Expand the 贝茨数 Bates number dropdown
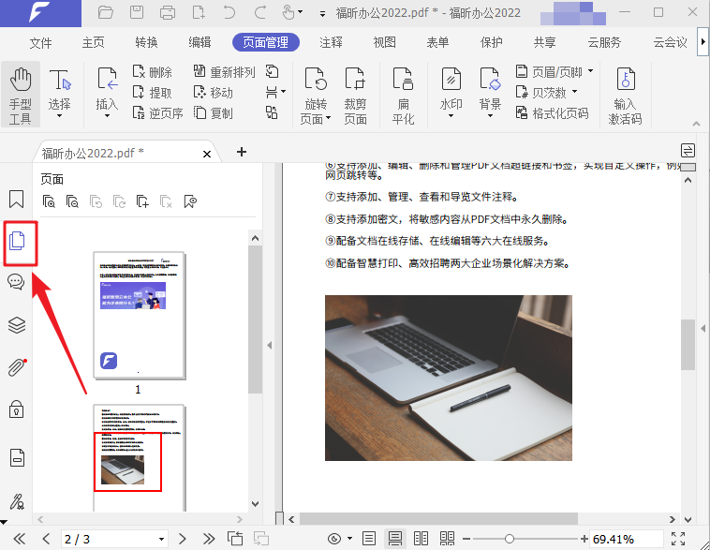710x550 pixels. pyautogui.click(x=574, y=92)
